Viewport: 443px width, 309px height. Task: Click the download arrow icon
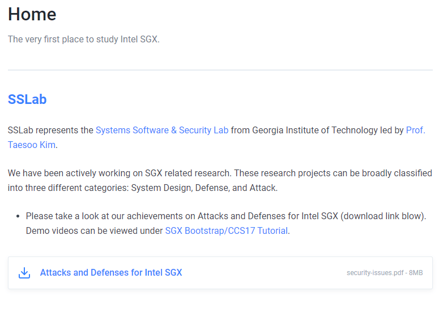tap(24, 273)
